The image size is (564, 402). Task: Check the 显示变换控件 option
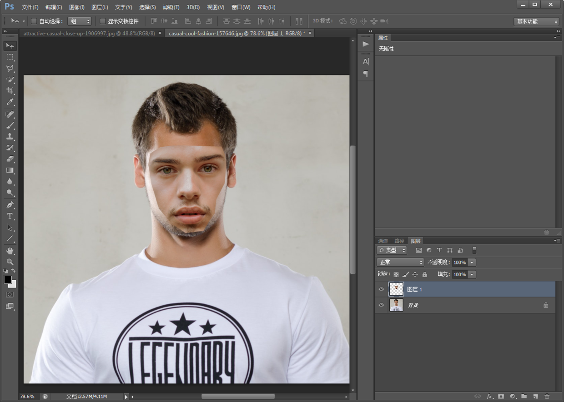pos(102,21)
